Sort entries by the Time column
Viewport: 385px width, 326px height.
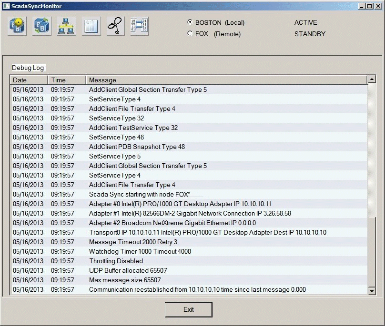coord(57,79)
